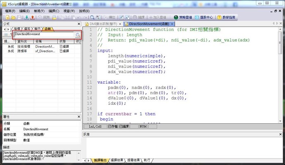Click the find magnifier icon in main toolbar
The image size is (285, 165).
(x=93, y=17)
